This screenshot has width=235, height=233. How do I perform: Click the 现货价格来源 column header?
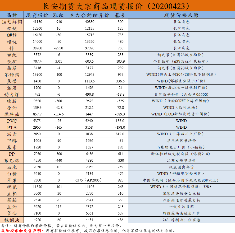181,15
